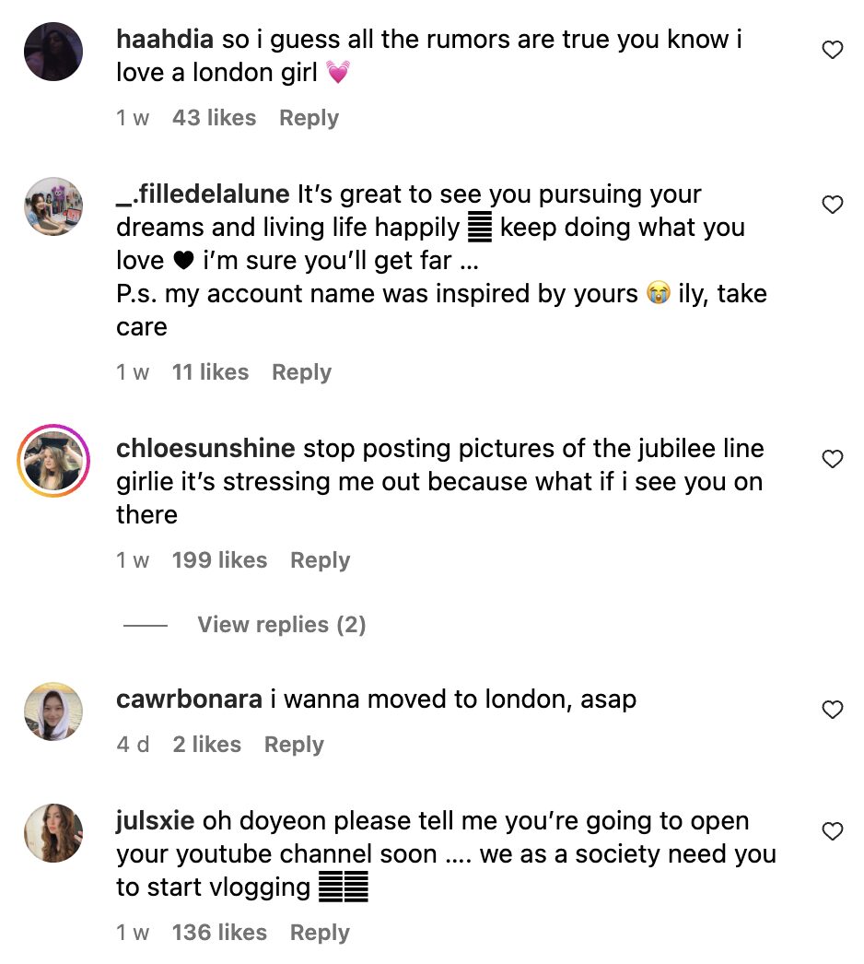Open chloesunshine's story avatar
The image size is (864, 964).
53,461
